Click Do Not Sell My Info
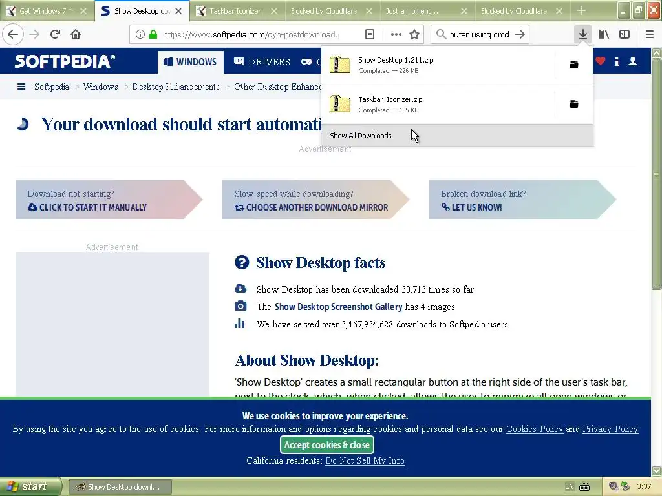This screenshot has height=496, width=662. (365, 460)
